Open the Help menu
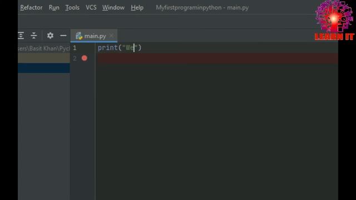The width and height of the screenshot is (356, 200). [137, 7]
